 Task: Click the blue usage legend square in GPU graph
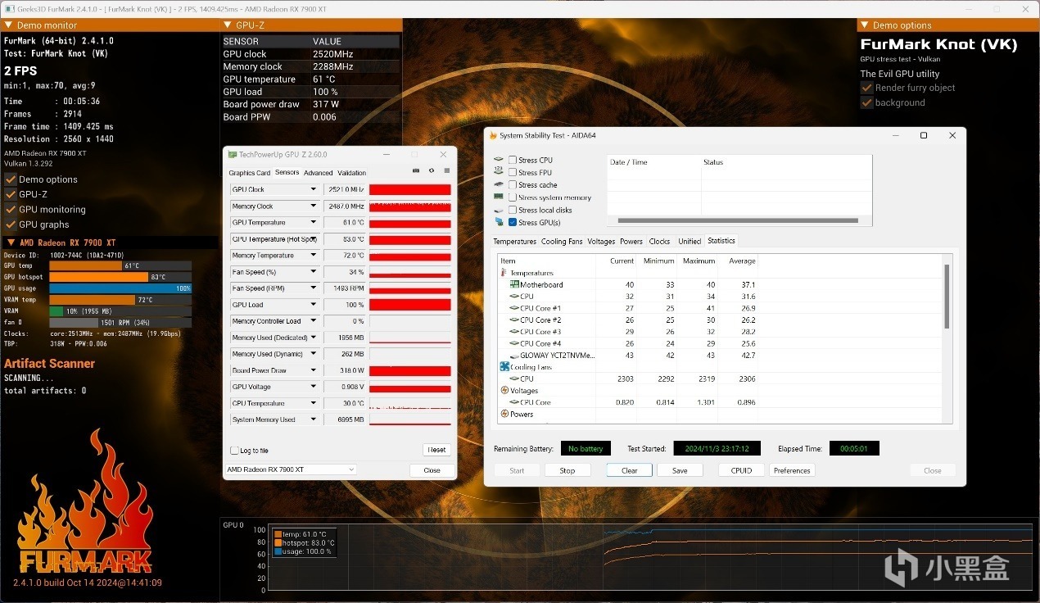[x=278, y=551]
